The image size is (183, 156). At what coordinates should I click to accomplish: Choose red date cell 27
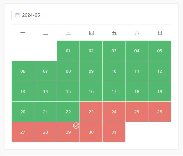coord(23,132)
